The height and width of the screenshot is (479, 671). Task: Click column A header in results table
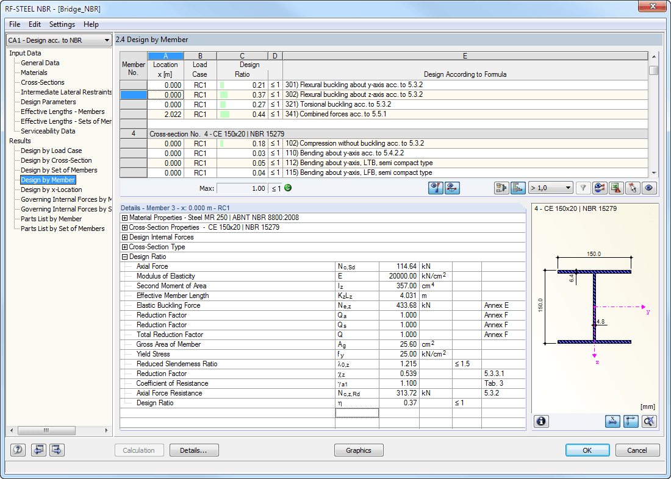pyautogui.click(x=165, y=56)
